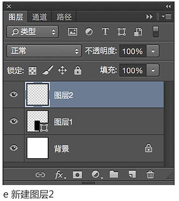Select the 图层2 layer thumbnail
179x201 pixels.
(x=38, y=94)
